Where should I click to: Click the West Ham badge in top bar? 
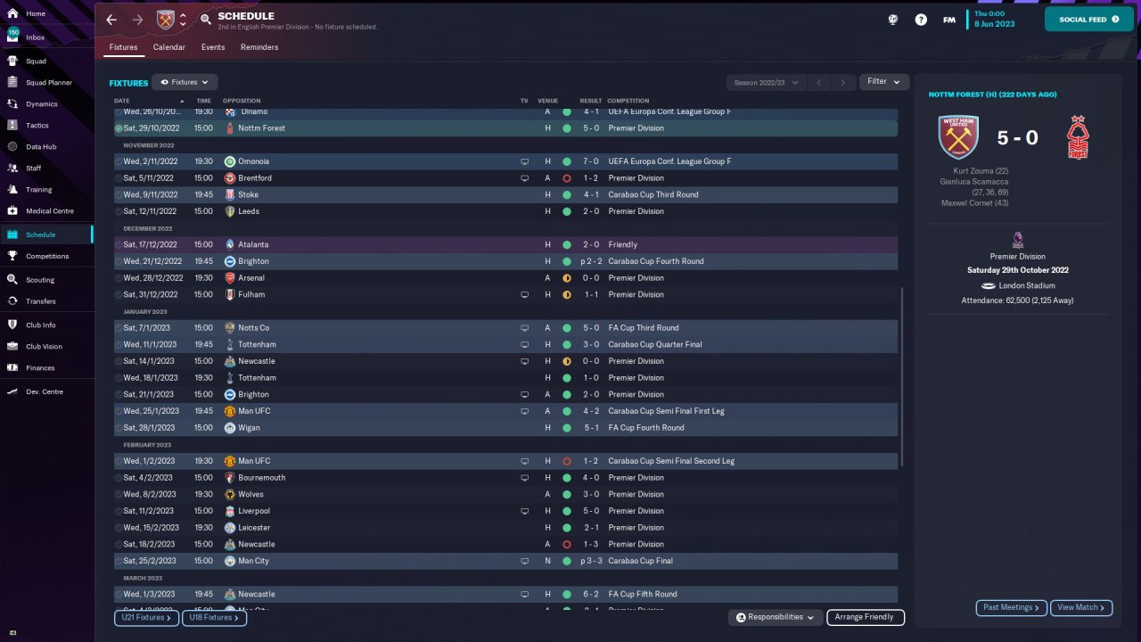[x=166, y=20]
